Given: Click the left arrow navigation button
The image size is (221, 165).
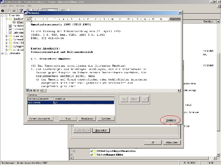Looking at the screenshot, I should (x=124, y=99).
